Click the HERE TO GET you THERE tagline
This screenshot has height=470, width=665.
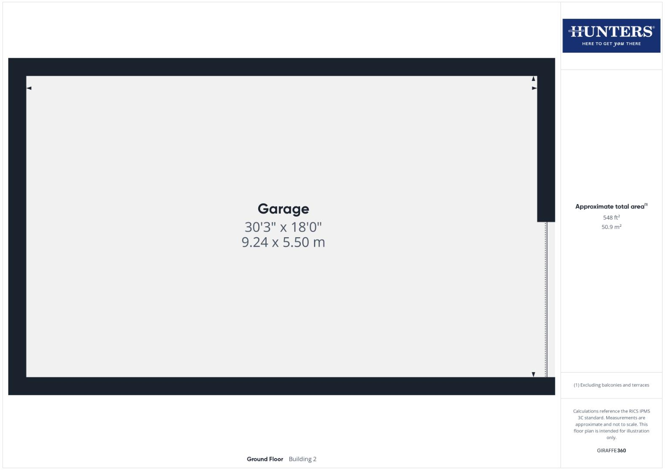coord(611,44)
